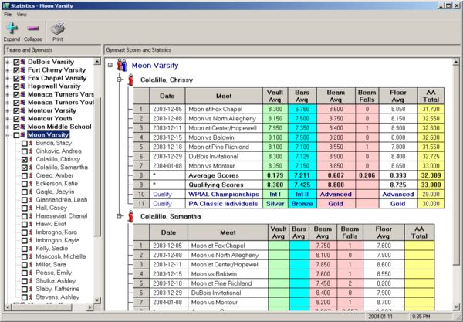Select the Stevens, Ashley tree row
The width and height of the screenshot is (463, 322).
[58, 297]
